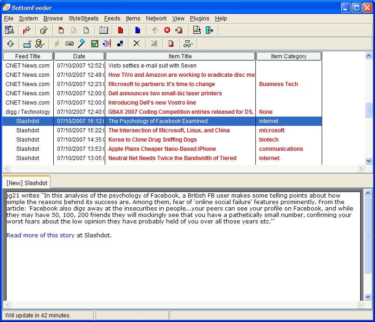Viewport: 375px width, 322px height.
Task: Click the red circle X stop icon
Action: pyautogui.click(x=167, y=30)
